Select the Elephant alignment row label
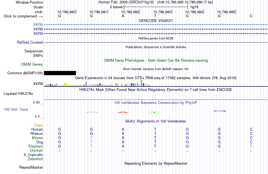The height and width of the screenshot is (174, 268). point(36,146)
